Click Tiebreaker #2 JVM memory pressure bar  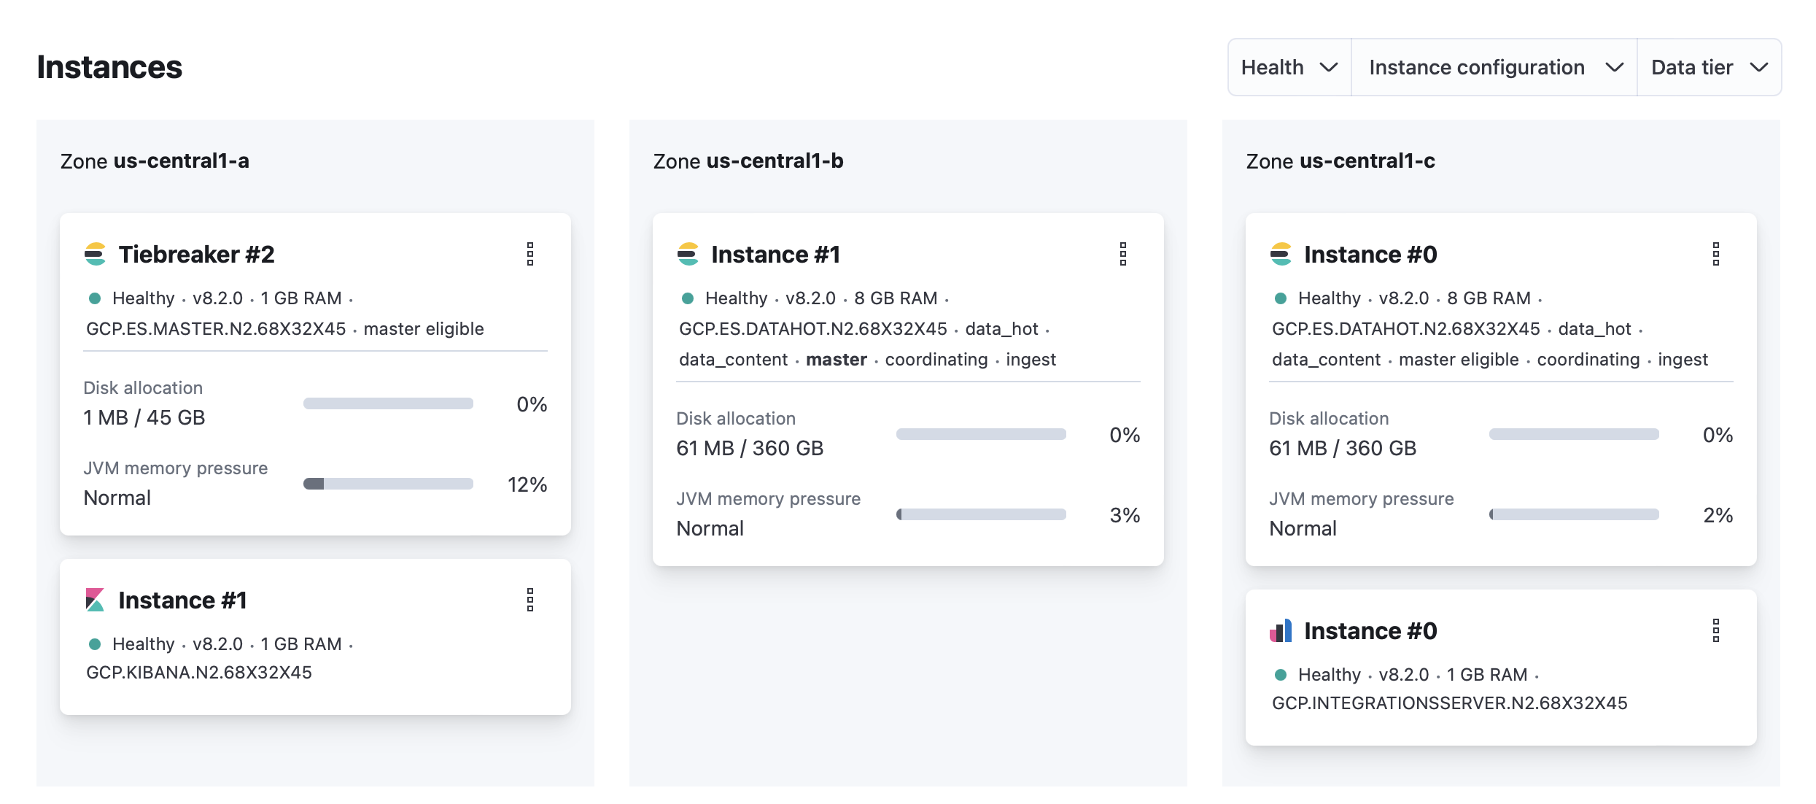388,484
